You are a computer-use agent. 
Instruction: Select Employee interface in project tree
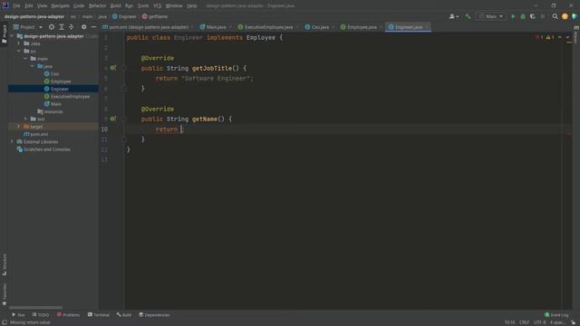57,81
